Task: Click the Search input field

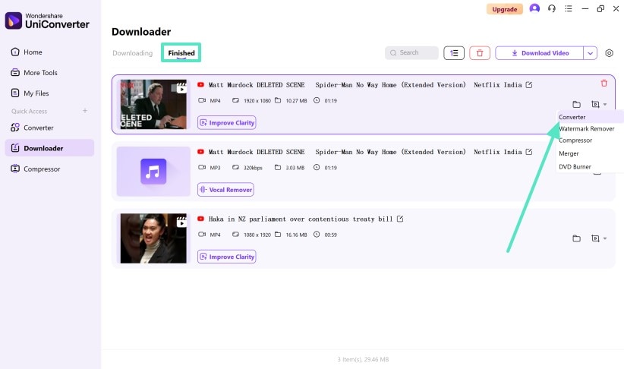Action: pyautogui.click(x=411, y=52)
